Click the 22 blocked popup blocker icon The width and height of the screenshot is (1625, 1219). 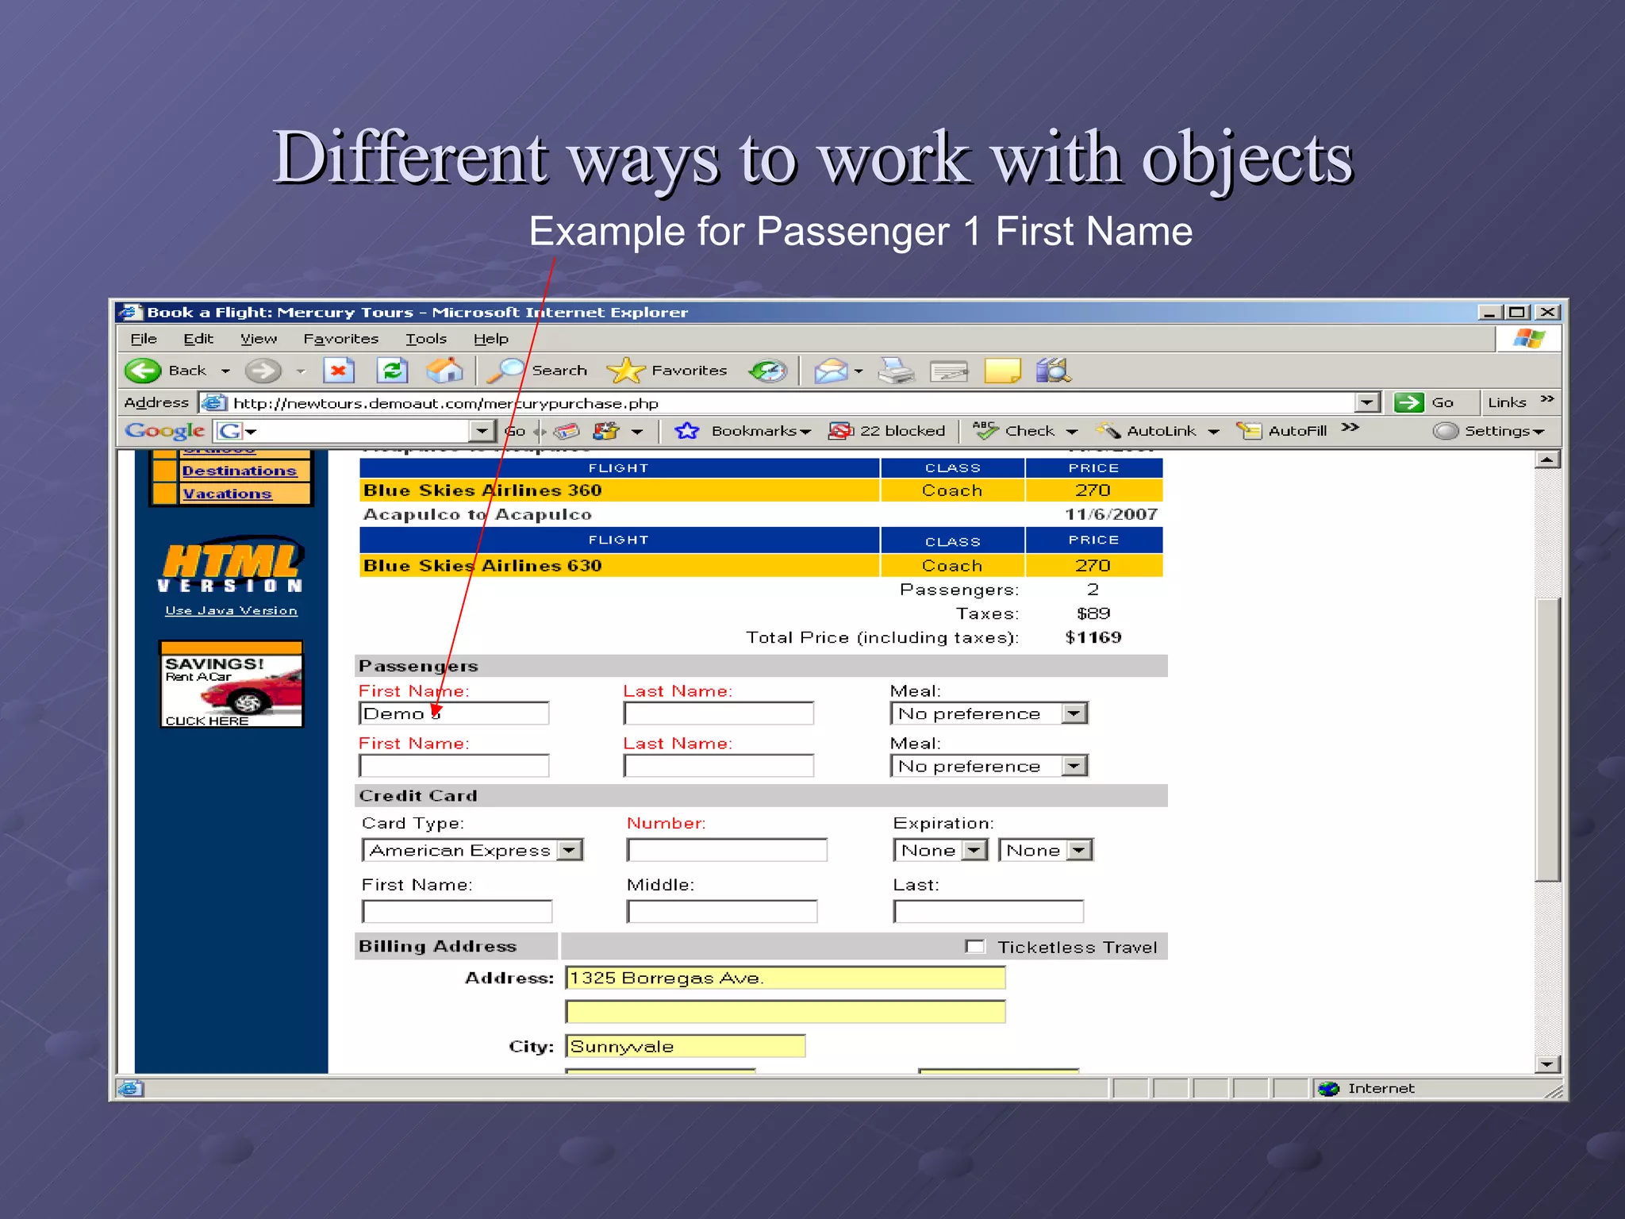[x=839, y=431]
